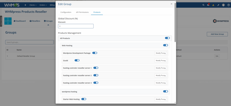
Task: Open the warning alert triangle icon
Action: coord(213,5)
